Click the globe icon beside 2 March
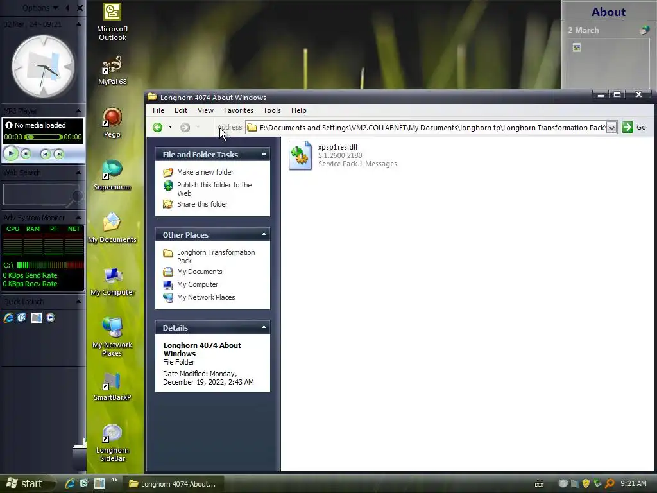The image size is (657, 493). point(644,30)
